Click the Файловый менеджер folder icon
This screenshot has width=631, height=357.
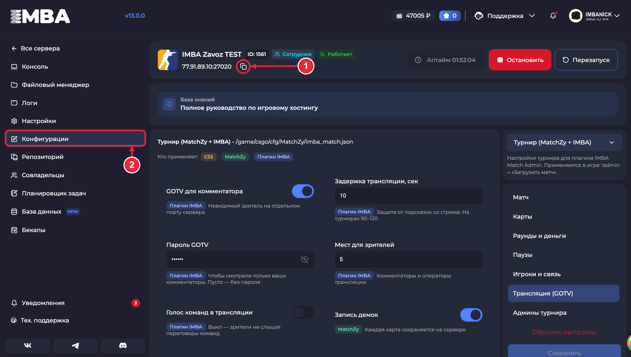click(14, 85)
